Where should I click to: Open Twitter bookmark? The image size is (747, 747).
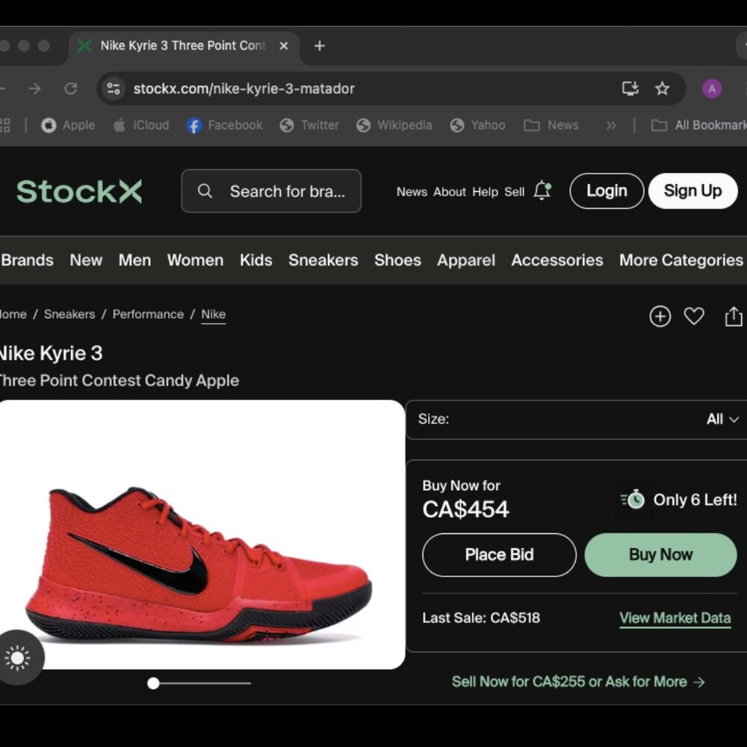(309, 125)
